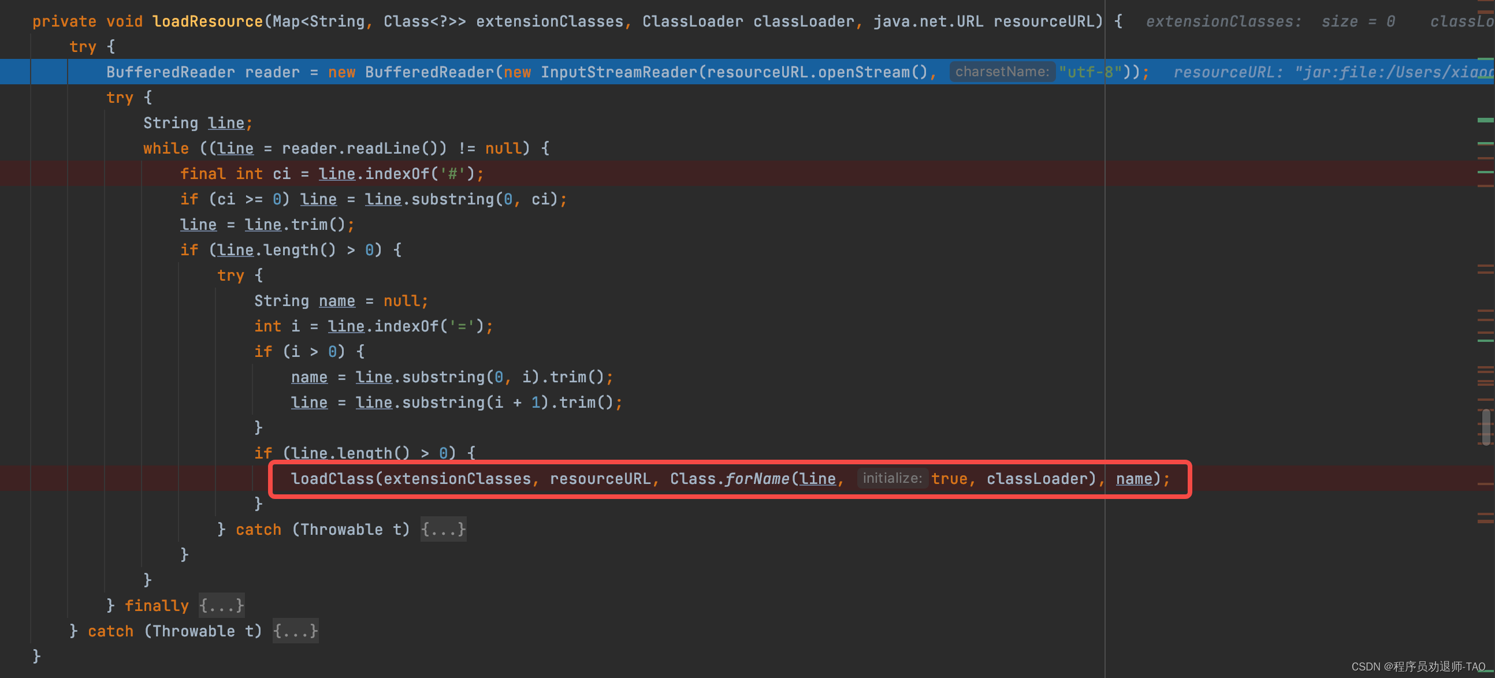The width and height of the screenshot is (1495, 678).
Task: Expand the outer catch (Throwable t) {...} fold
Action: [x=295, y=631]
